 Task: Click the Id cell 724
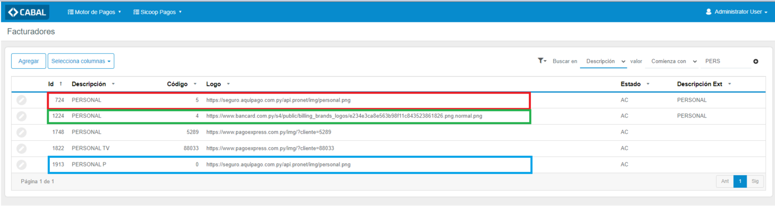[59, 100]
